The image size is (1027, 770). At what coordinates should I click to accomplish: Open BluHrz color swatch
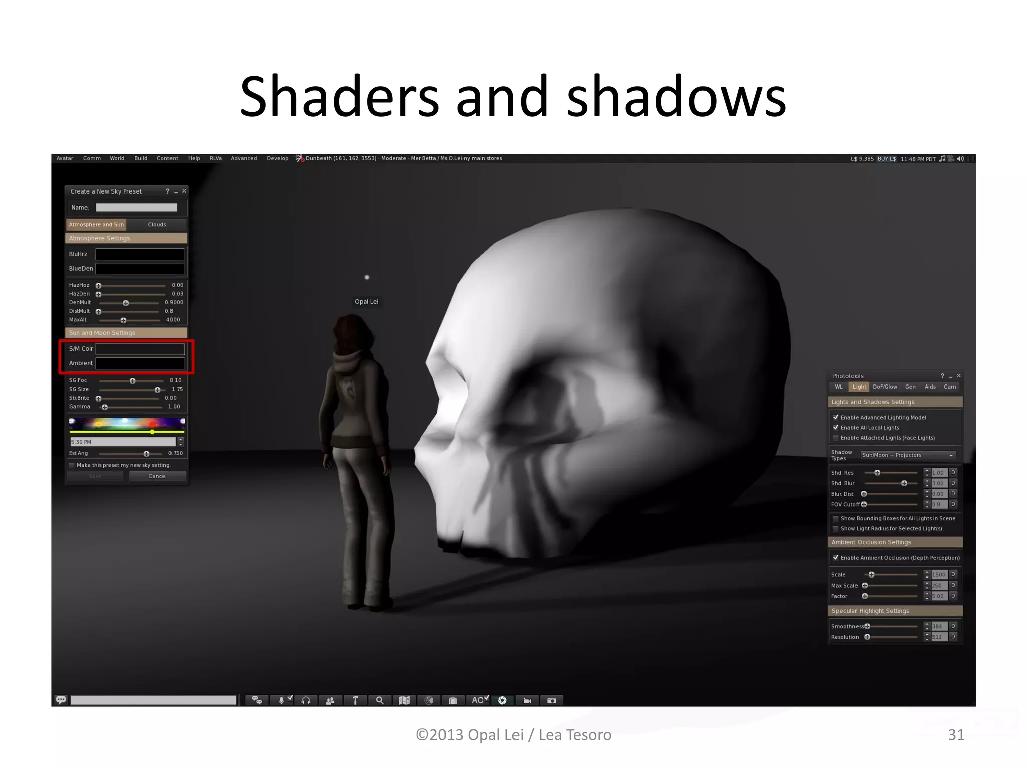click(x=140, y=254)
